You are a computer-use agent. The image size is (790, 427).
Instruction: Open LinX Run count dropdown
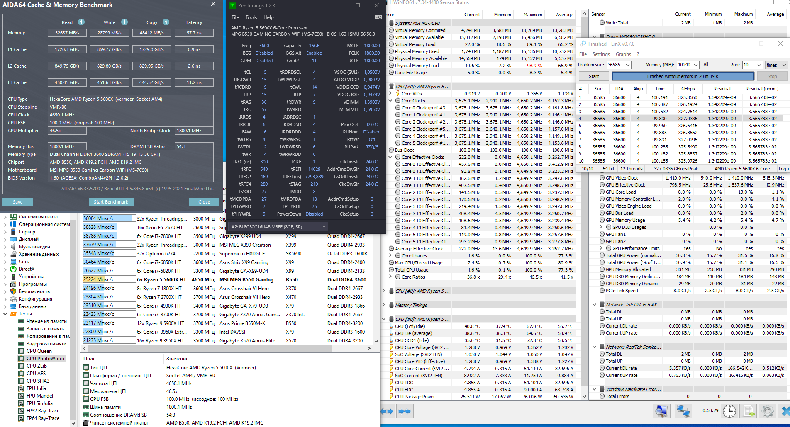click(759, 65)
